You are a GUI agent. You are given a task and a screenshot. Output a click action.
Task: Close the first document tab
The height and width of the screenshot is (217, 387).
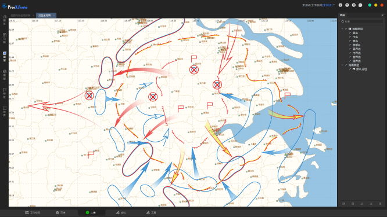click(x=33, y=16)
